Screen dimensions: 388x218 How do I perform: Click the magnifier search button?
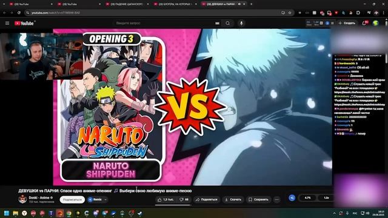point(228,23)
